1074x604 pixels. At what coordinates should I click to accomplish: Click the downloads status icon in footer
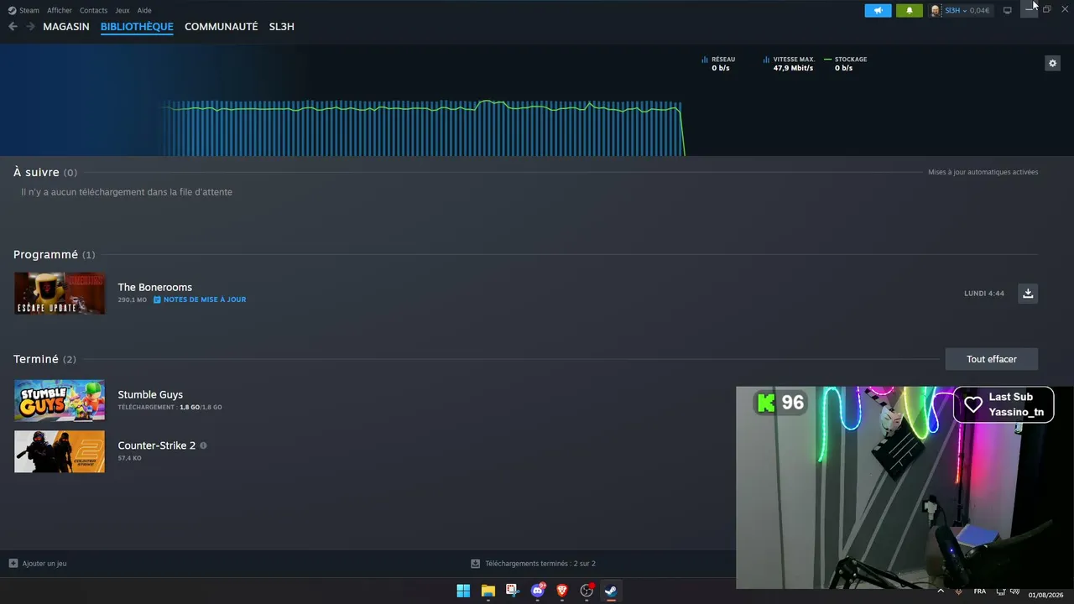tap(475, 564)
